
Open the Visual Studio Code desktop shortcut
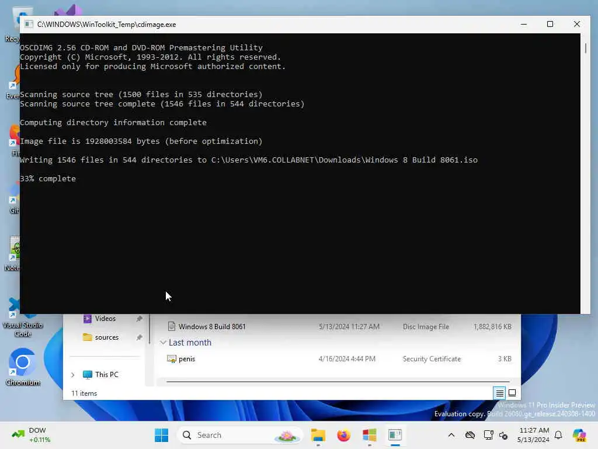23,317
